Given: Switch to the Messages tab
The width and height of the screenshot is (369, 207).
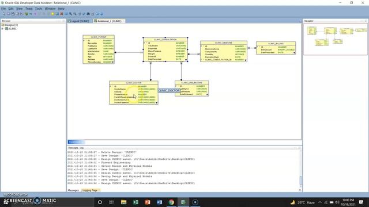Looking at the screenshot, I should point(73,190).
